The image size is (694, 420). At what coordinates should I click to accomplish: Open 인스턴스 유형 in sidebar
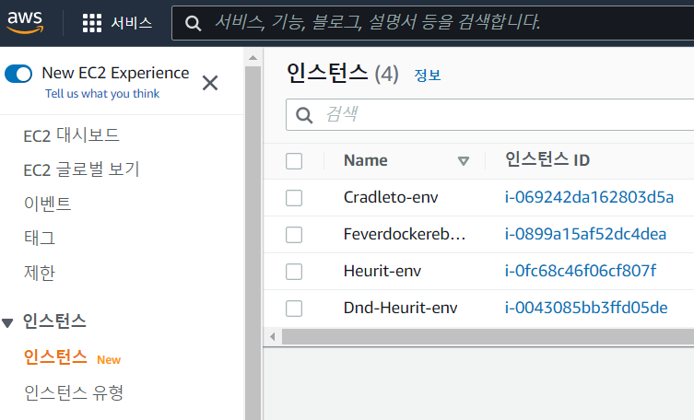74,392
